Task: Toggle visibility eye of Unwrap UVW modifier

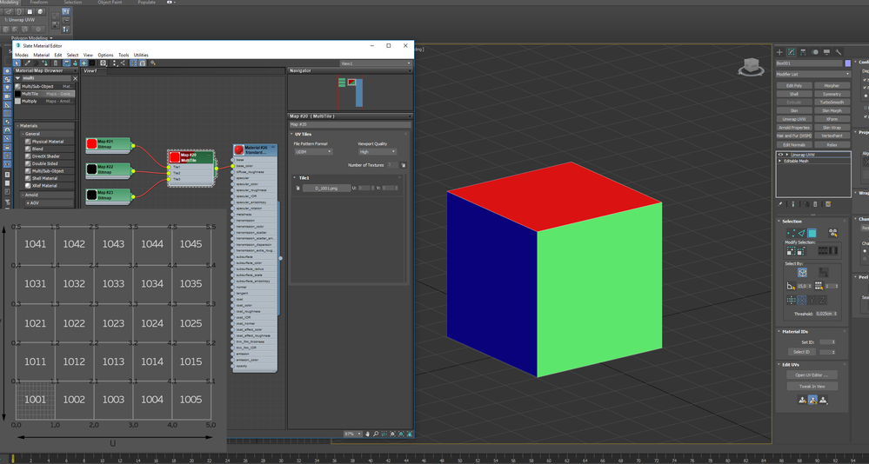Action: 780,155
